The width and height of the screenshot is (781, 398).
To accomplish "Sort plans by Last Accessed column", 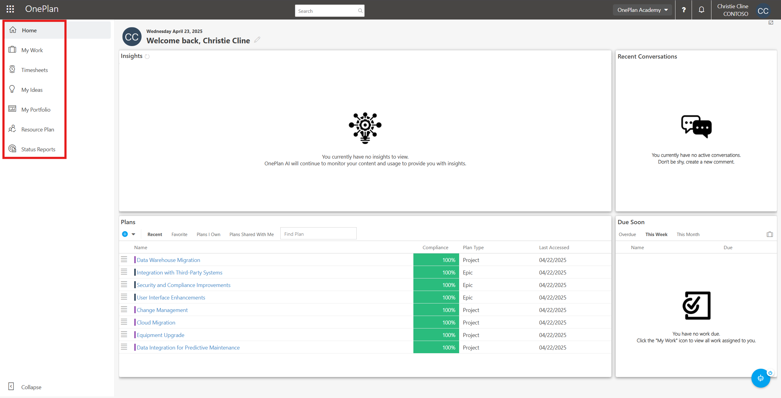I will [x=554, y=247].
